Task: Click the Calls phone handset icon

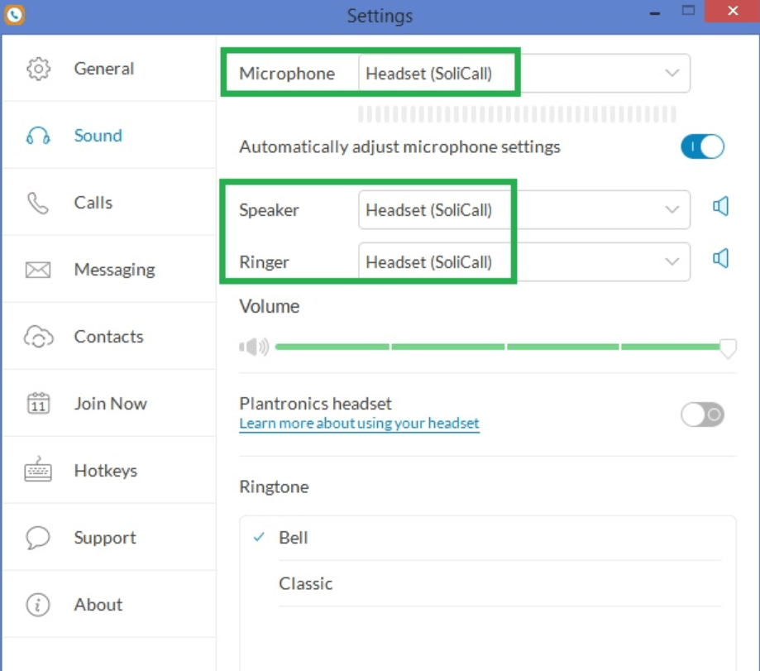Action: point(38,204)
